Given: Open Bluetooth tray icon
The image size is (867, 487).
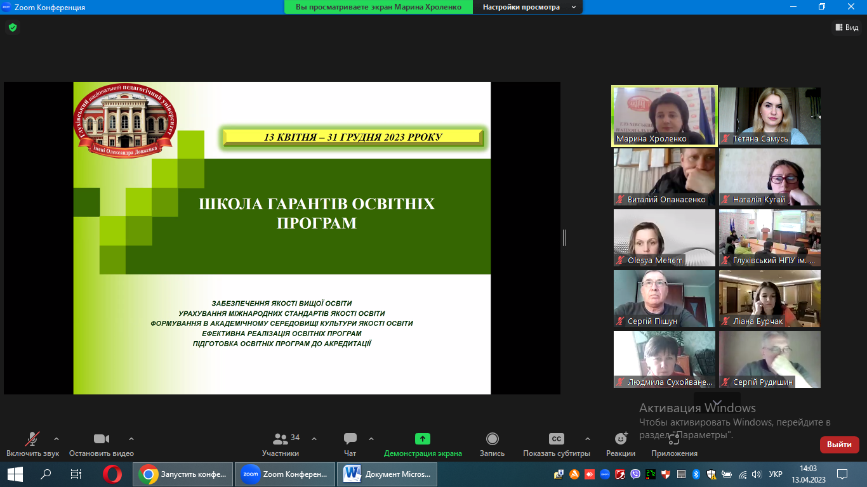Looking at the screenshot, I should (x=696, y=474).
